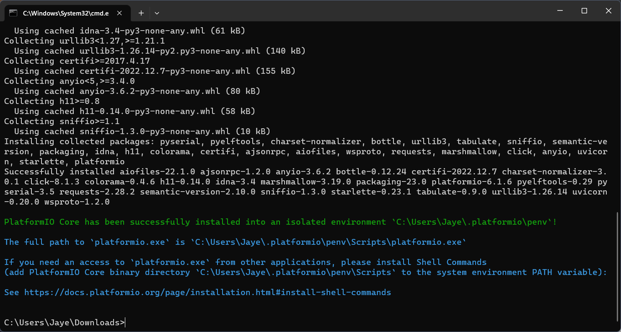Open a new terminal tab with plus button
The width and height of the screenshot is (621, 332).
[141, 13]
